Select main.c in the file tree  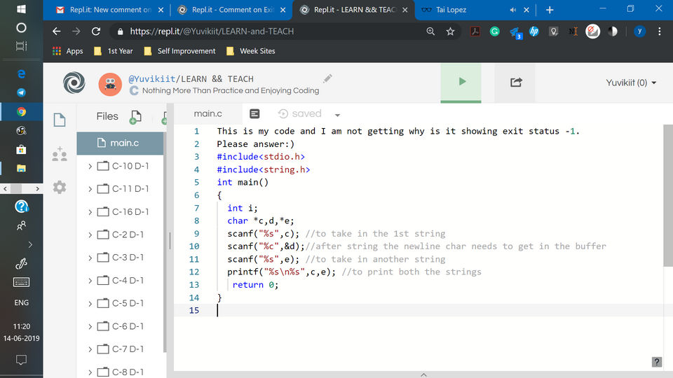[x=124, y=143]
